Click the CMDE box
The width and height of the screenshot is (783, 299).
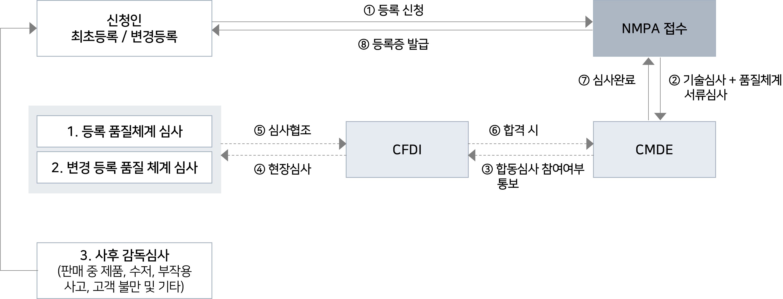tap(654, 149)
